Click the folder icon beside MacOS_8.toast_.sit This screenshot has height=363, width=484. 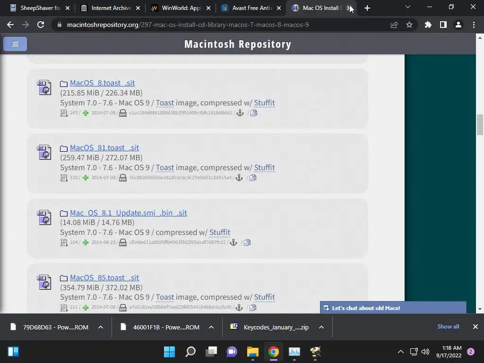tap(64, 84)
